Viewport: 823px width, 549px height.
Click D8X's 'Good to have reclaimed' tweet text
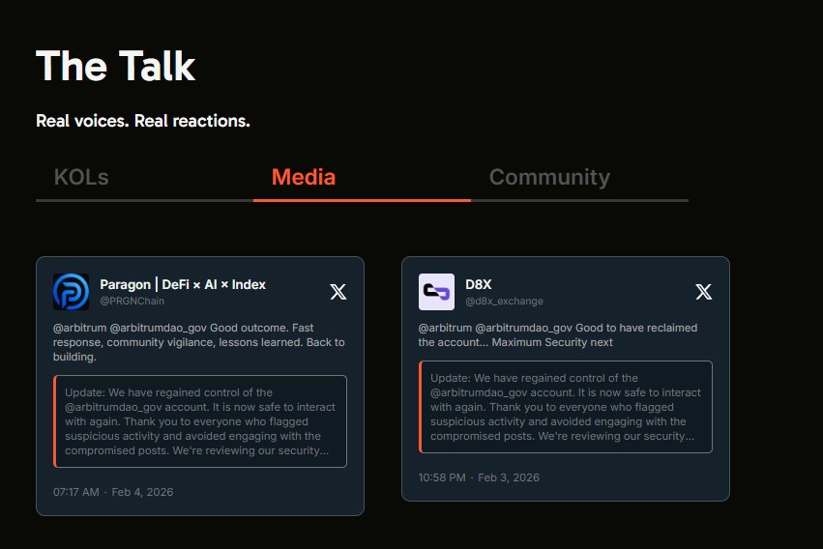click(558, 334)
